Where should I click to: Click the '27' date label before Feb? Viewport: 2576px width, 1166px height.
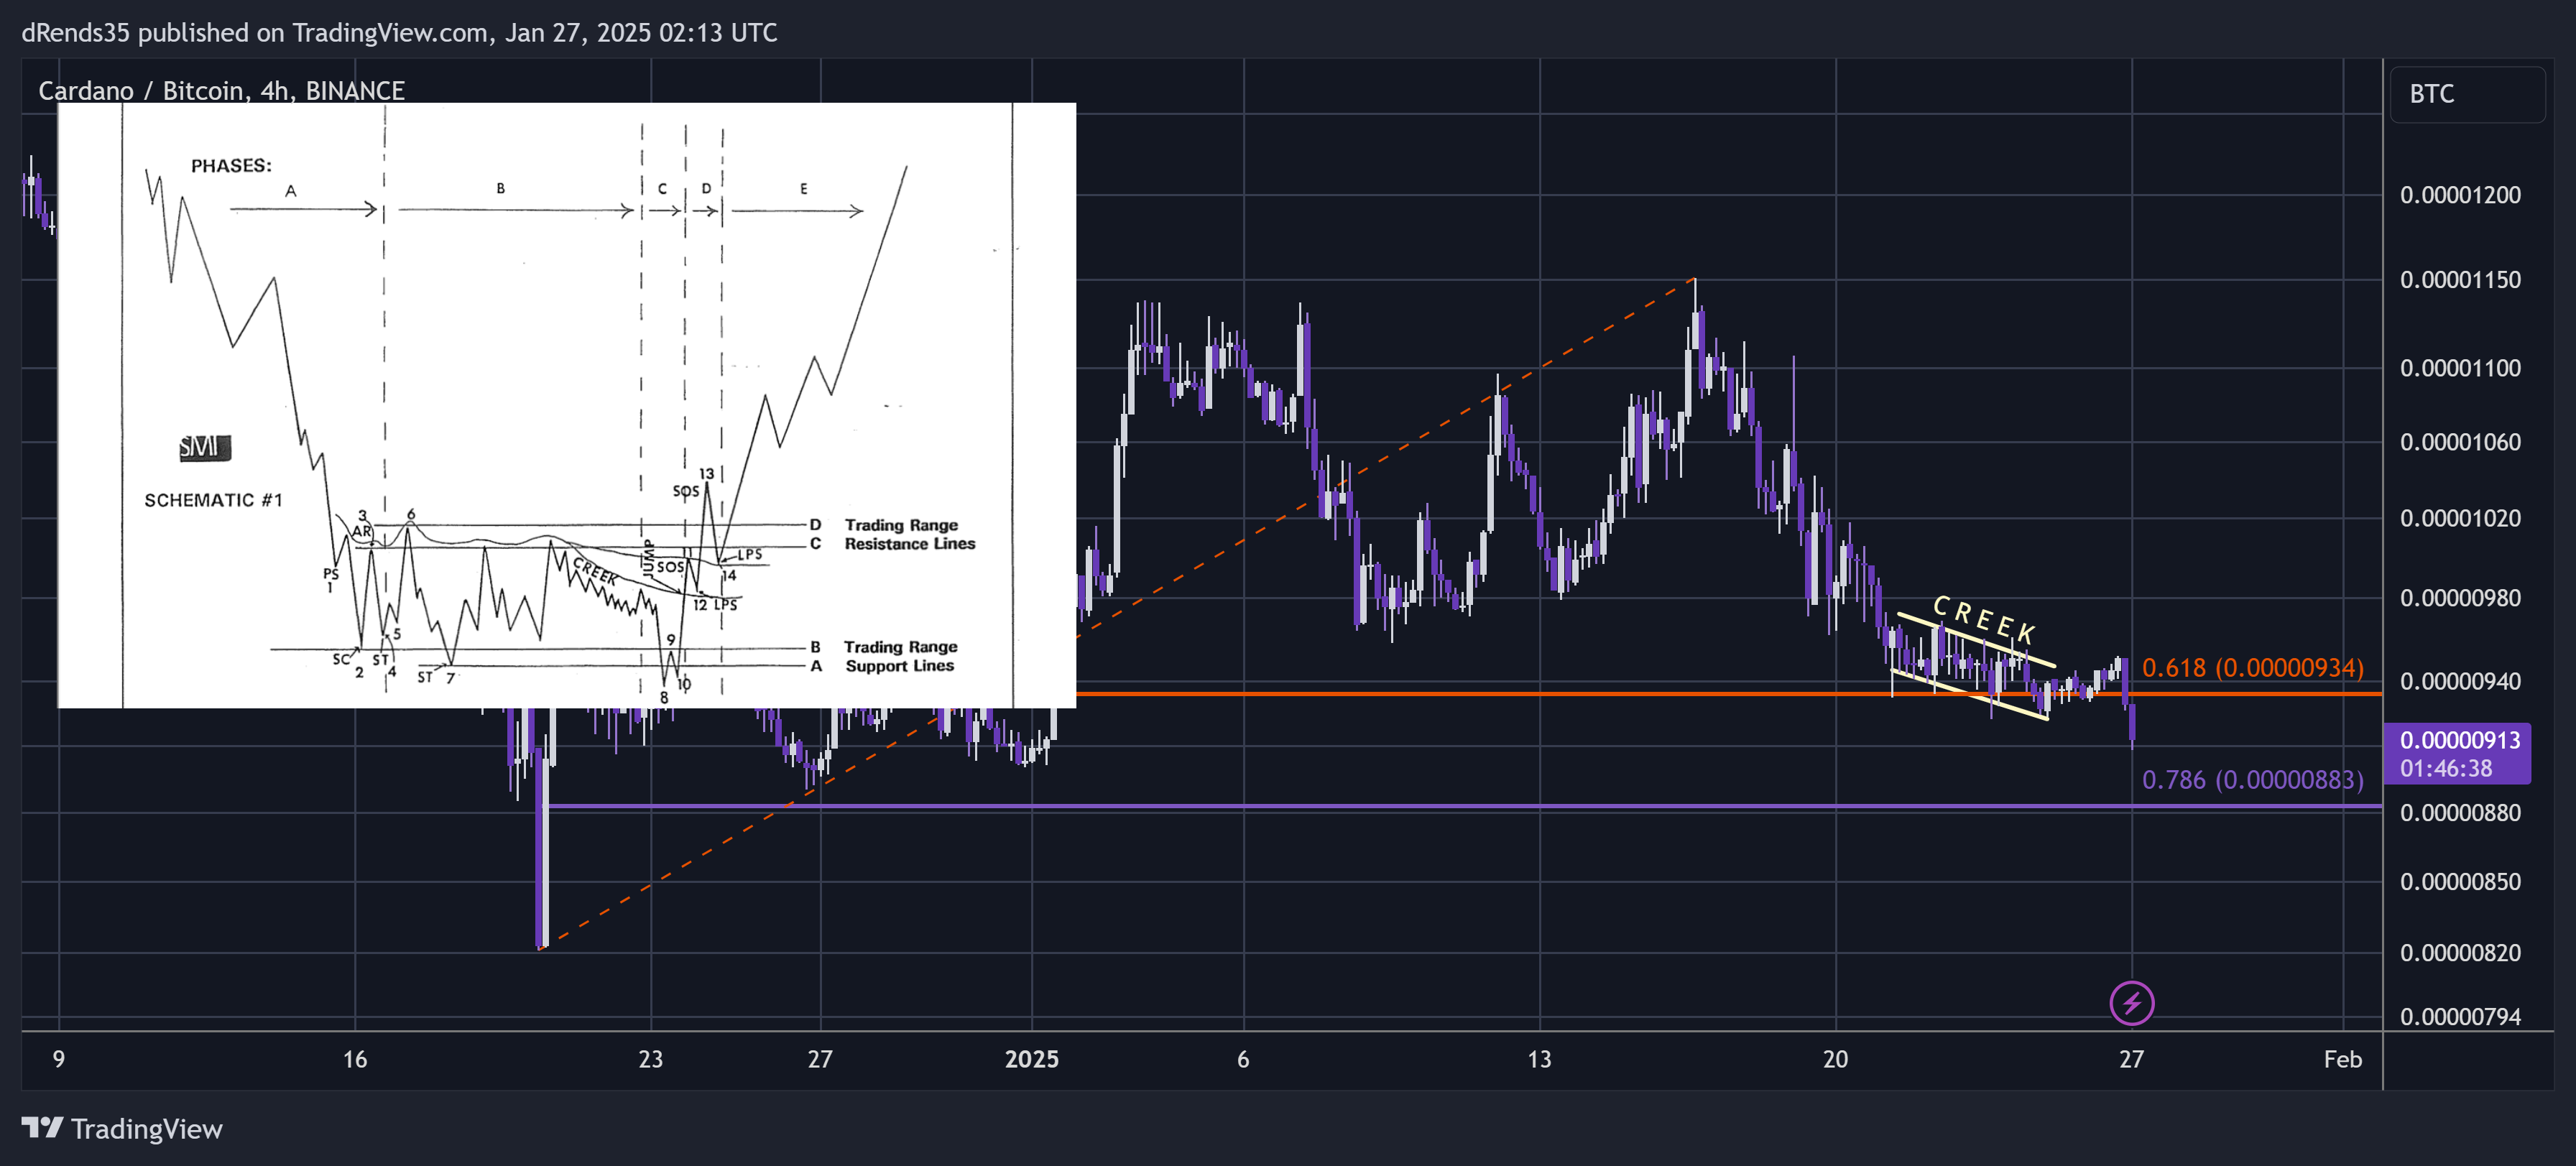click(x=2131, y=1059)
